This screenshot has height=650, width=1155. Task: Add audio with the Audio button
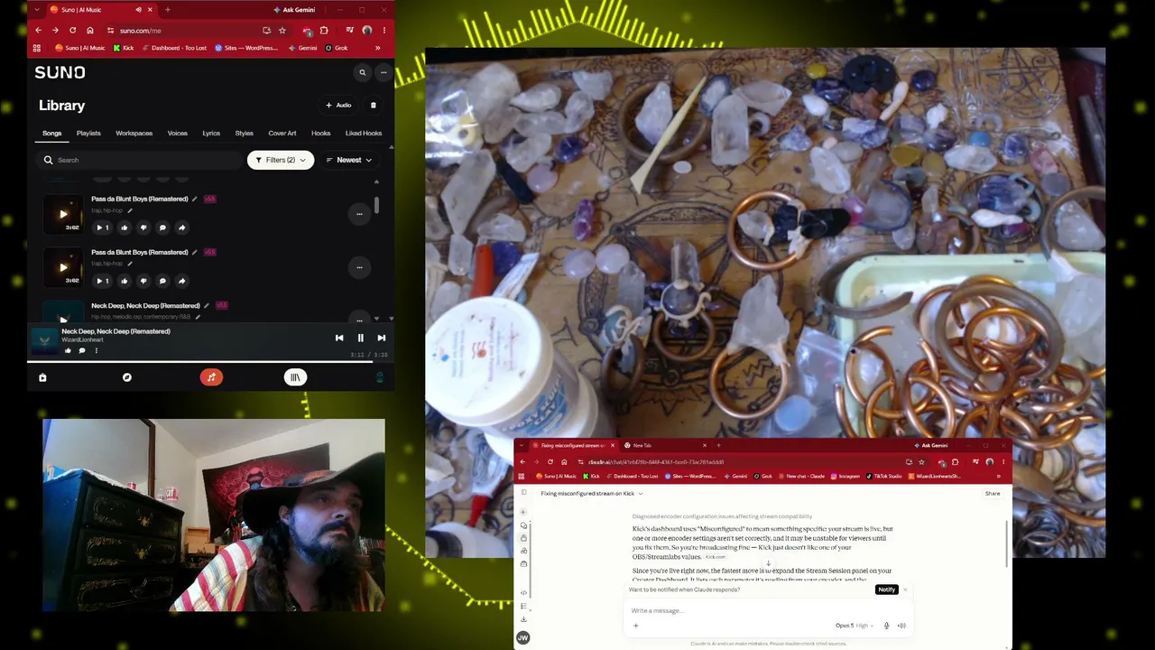pos(338,106)
